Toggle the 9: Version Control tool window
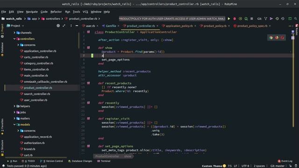 point(51,161)
